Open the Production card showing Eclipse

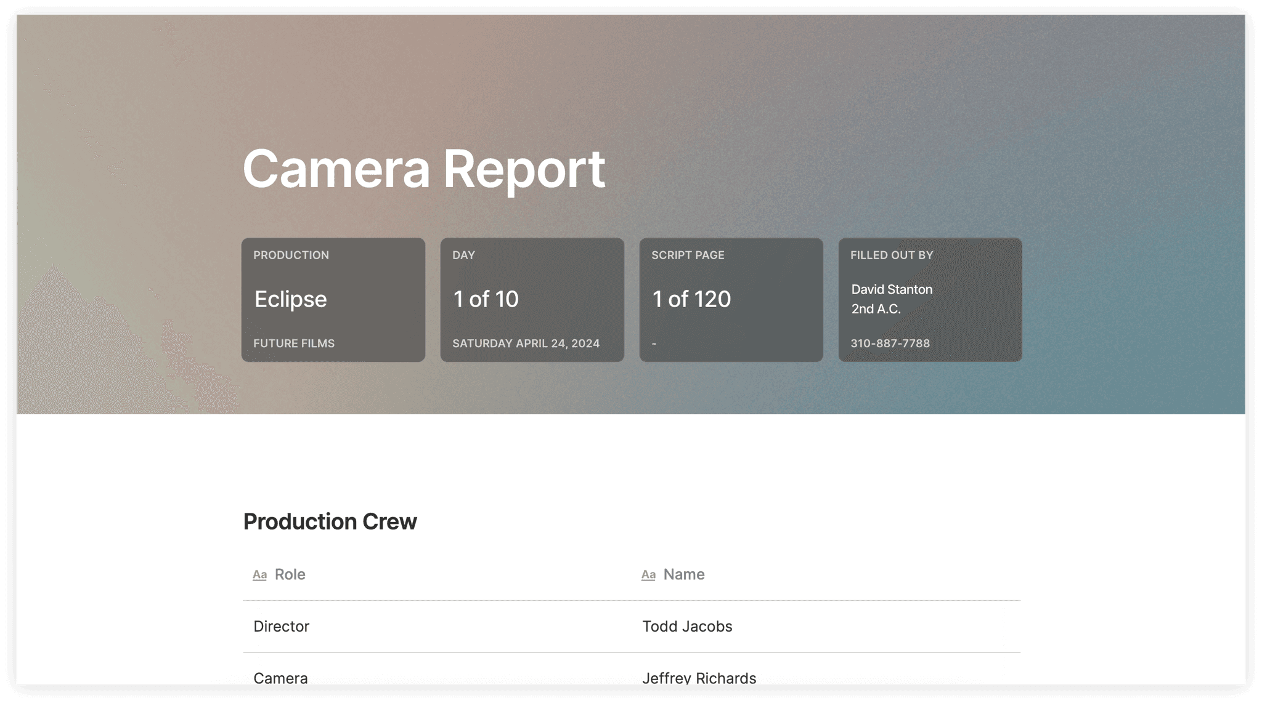coord(333,299)
